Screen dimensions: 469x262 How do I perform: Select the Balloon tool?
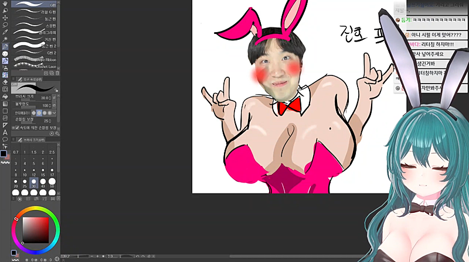[5, 139]
